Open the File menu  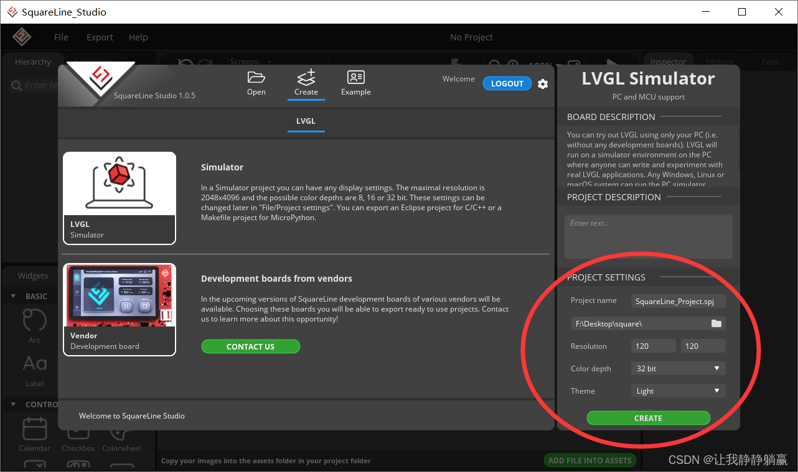tap(60, 37)
